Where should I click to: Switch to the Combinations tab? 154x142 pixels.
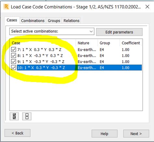pos(33,21)
